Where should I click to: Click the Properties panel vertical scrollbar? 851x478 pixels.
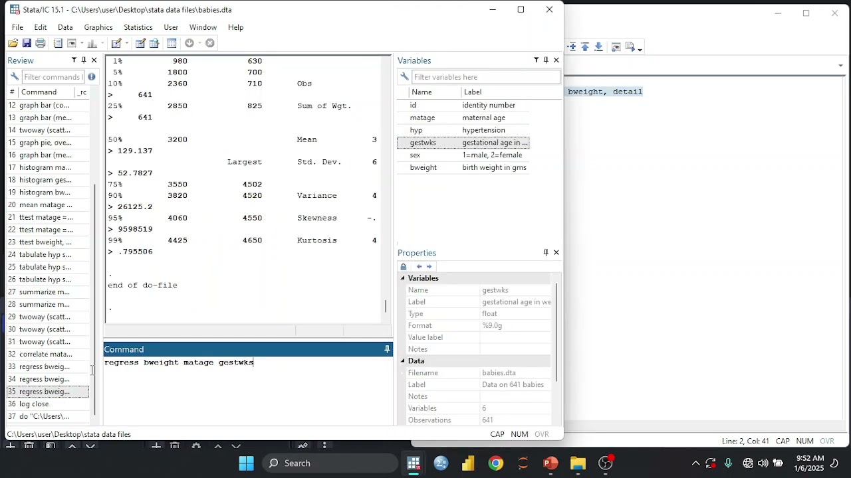pos(556,332)
